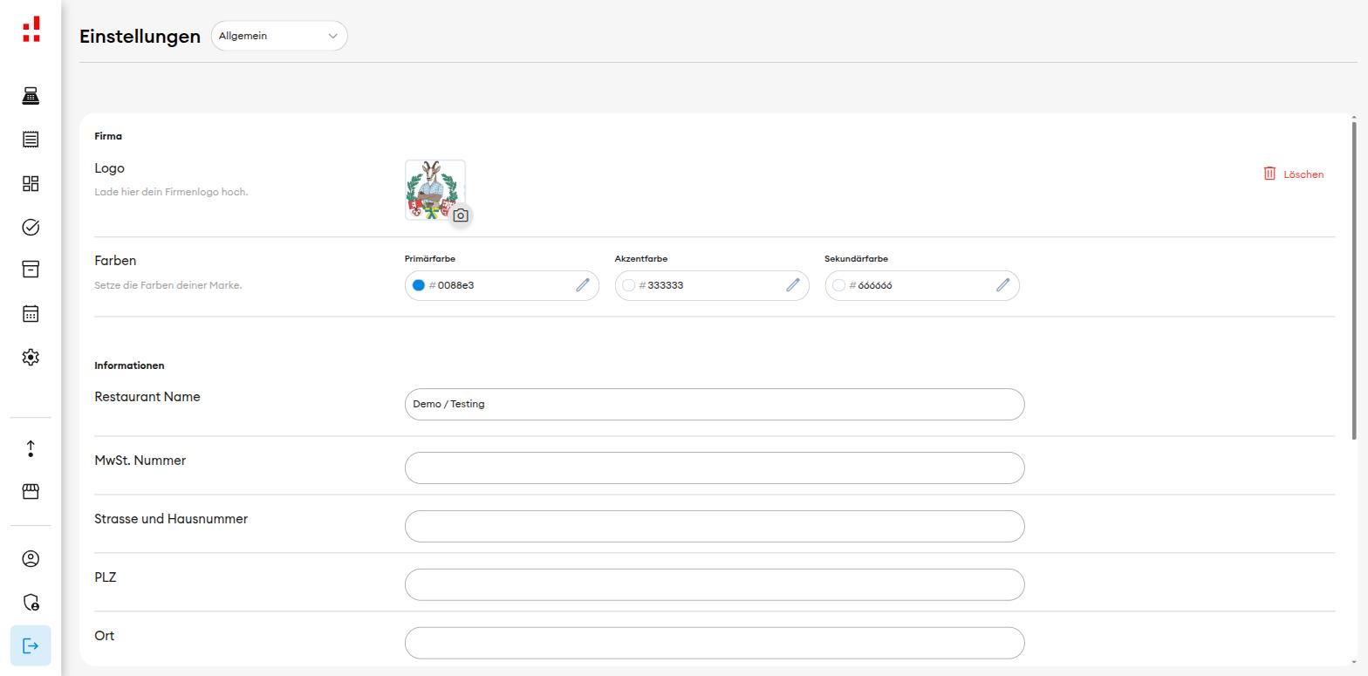1368x676 pixels.
Task: Click the Sekundärfarbe hex value 666666
Action: point(875,285)
